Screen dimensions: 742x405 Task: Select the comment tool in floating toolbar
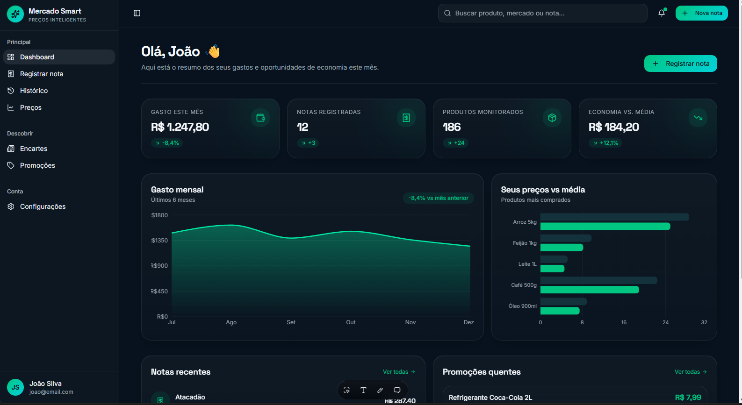[397, 390]
